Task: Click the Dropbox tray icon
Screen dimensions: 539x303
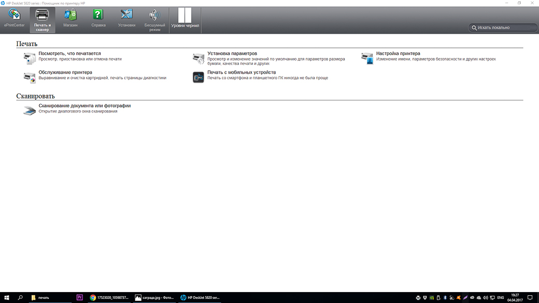Action: (x=425, y=298)
